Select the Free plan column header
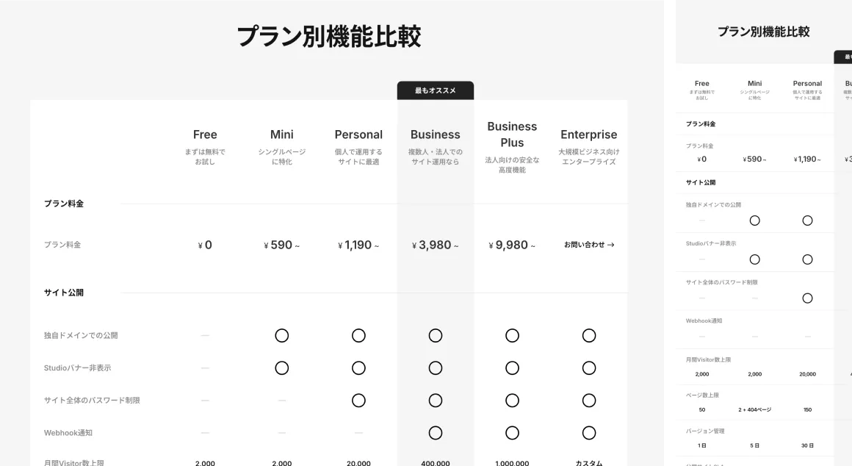852x466 pixels. point(205,135)
